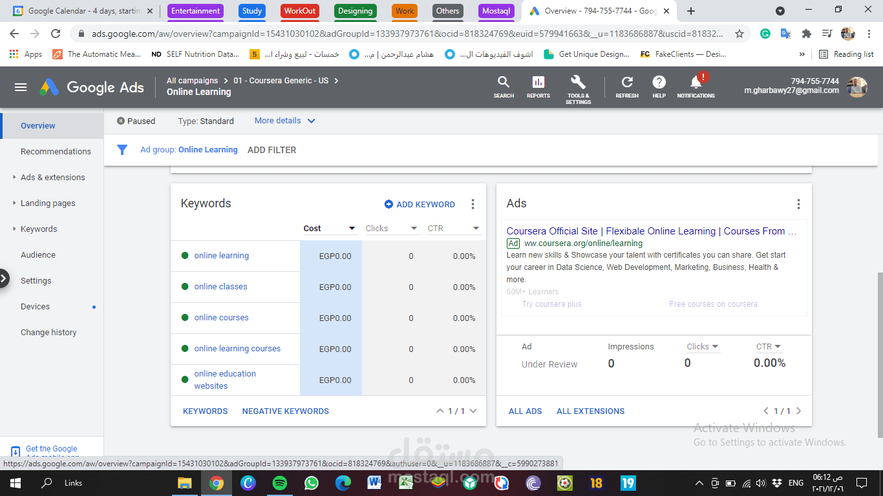
Task: Open Reading list in bookmarks bar
Action: pos(846,54)
